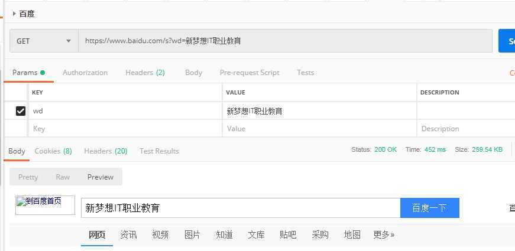Screen dimensions: 515x251
Task: Select the Preview response view
Action: tap(101, 177)
